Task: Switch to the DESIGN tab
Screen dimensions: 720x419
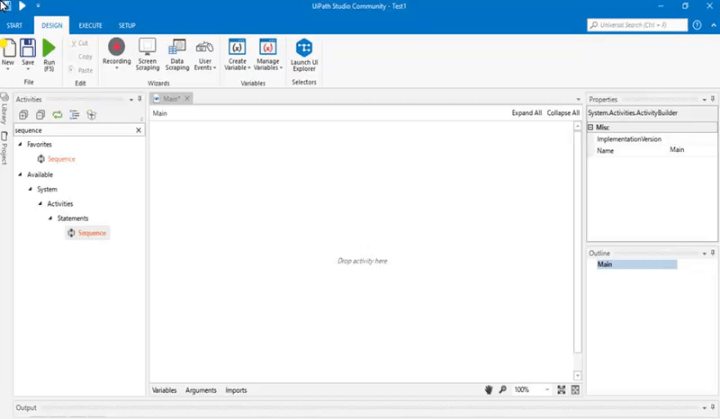Action: [52, 25]
